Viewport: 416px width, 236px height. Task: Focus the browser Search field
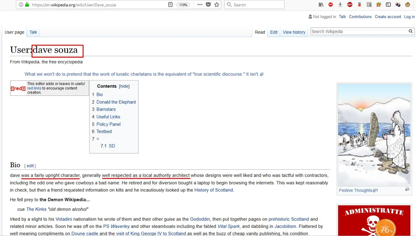coord(254,5)
